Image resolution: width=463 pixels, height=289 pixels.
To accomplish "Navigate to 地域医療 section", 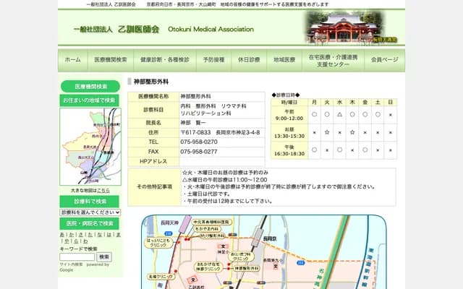I will pyautogui.click(x=284, y=60).
